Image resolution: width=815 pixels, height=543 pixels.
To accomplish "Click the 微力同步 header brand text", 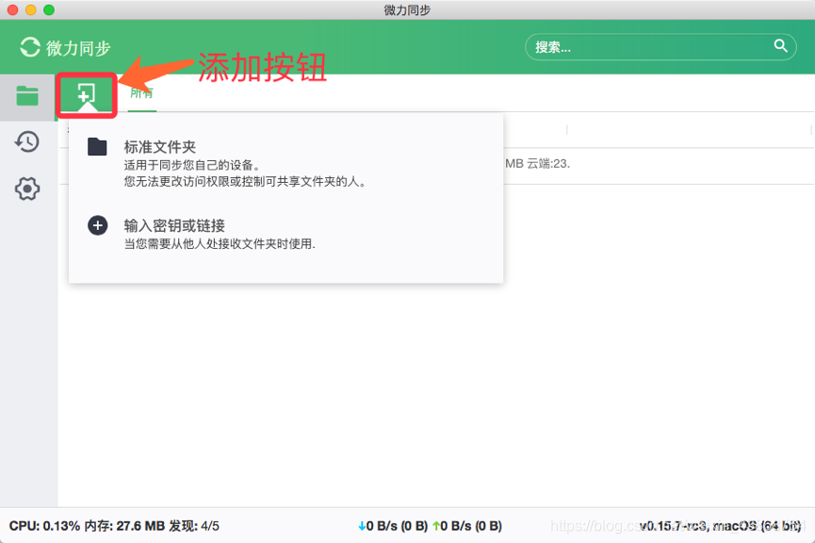I will [x=78, y=48].
